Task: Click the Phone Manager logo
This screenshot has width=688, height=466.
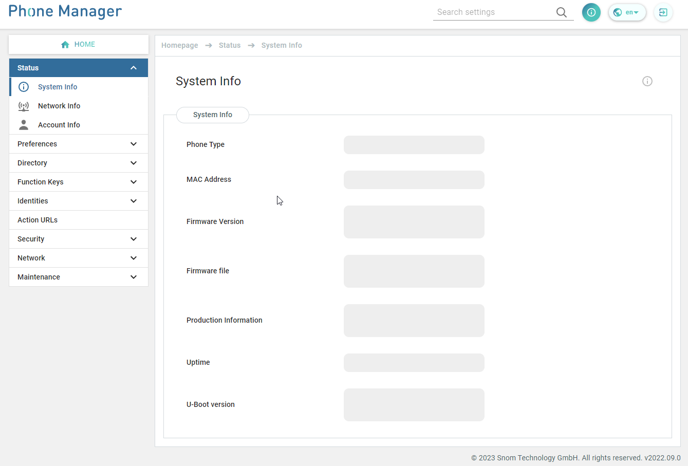Action: tap(65, 11)
